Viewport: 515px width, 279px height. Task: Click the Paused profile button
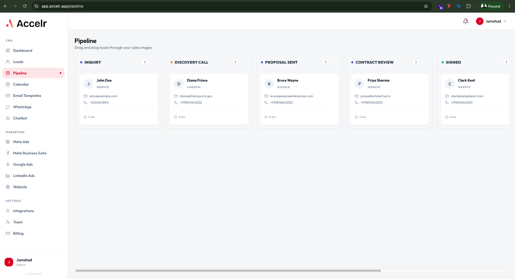click(491, 6)
